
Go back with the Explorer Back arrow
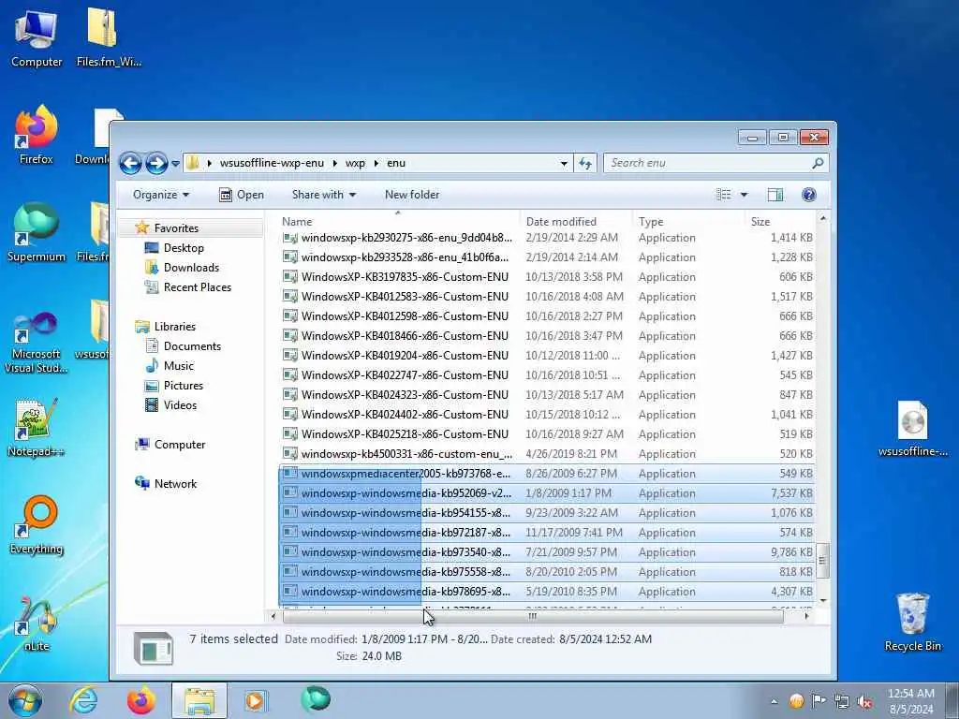pos(130,163)
